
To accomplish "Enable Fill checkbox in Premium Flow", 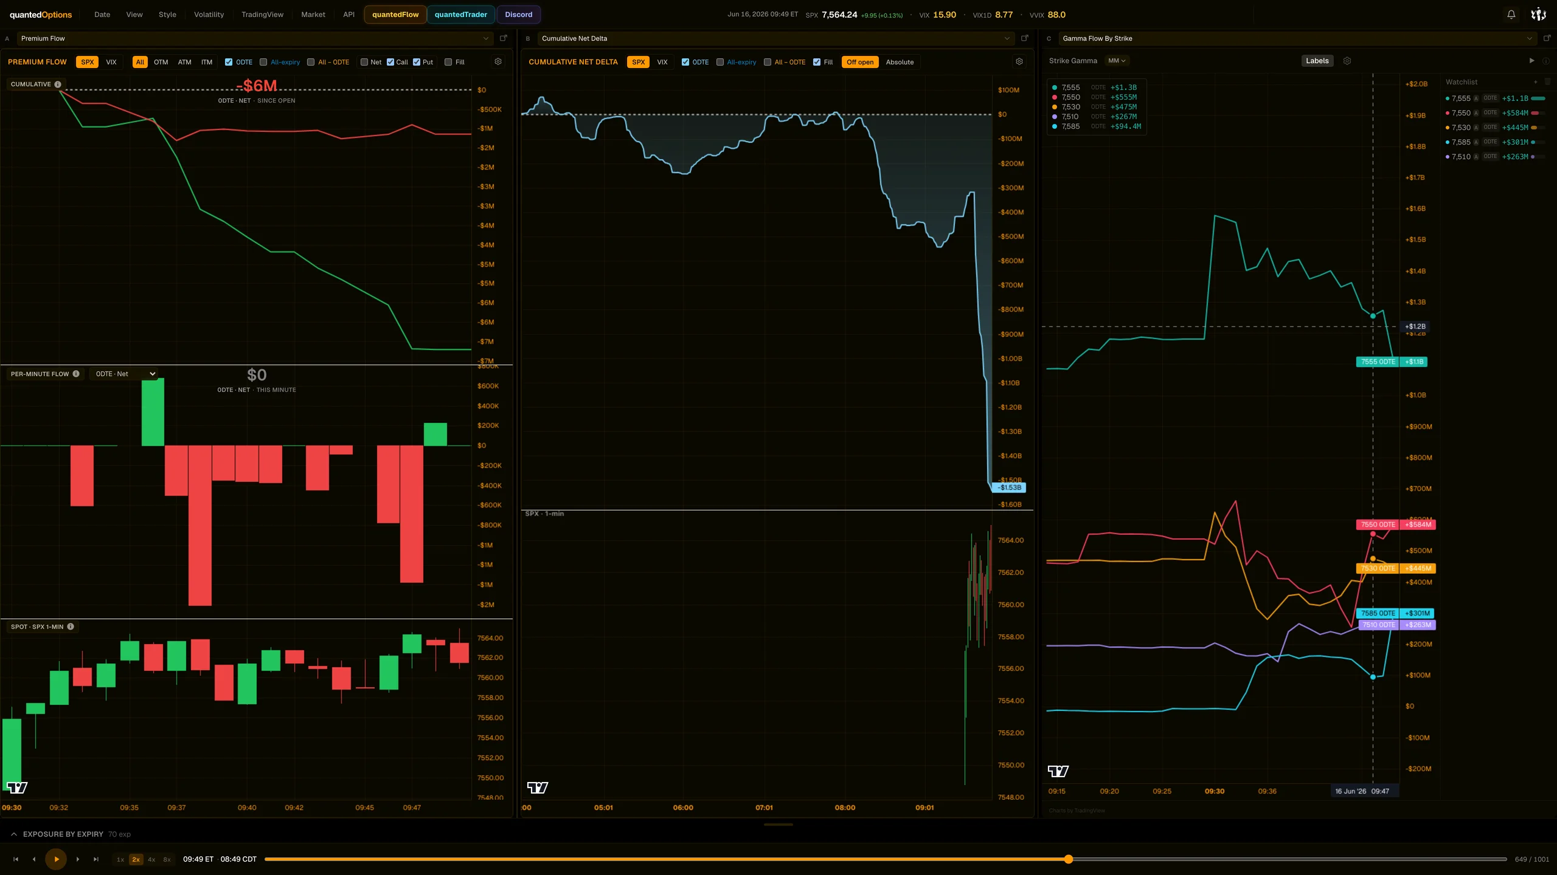I will 448,62.
